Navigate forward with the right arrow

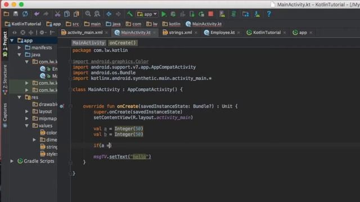[118, 14]
